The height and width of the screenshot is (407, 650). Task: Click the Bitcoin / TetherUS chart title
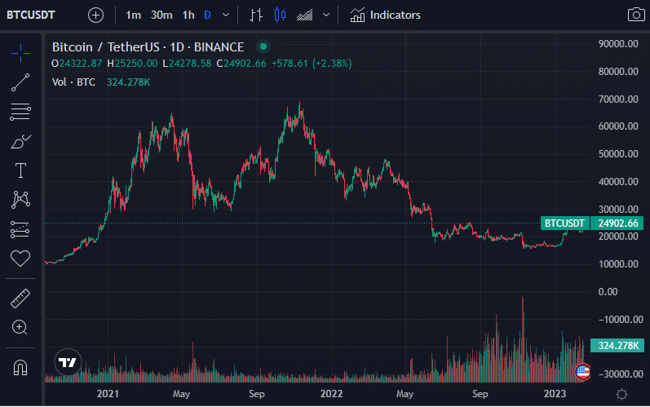pos(148,47)
